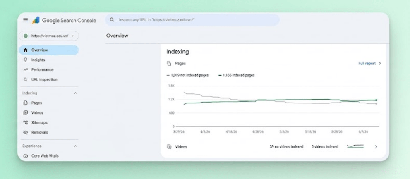Viewport: 410px width, 179px height.
Task: Click the 39 no videos indexed text
Action: [x=286, y=147]
